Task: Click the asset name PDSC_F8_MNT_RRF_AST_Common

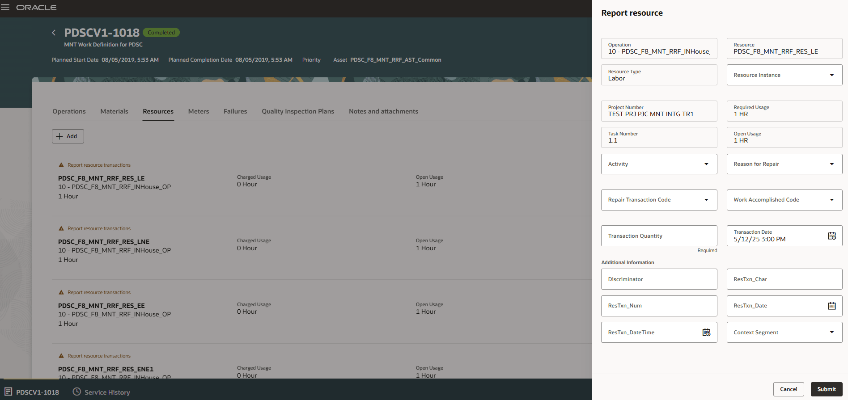Action: tap(395, 60)
